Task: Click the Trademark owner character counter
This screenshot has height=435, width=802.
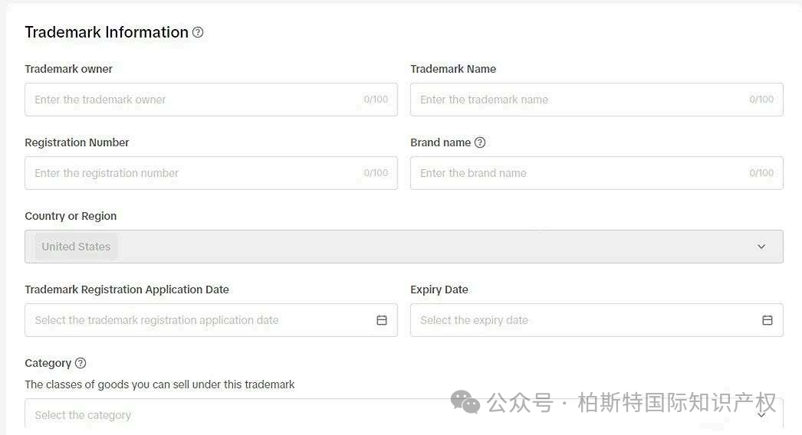Action: click(x=376, y=99)
